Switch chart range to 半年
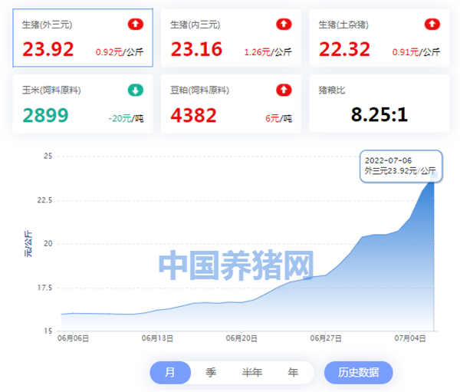 [252, 373]
